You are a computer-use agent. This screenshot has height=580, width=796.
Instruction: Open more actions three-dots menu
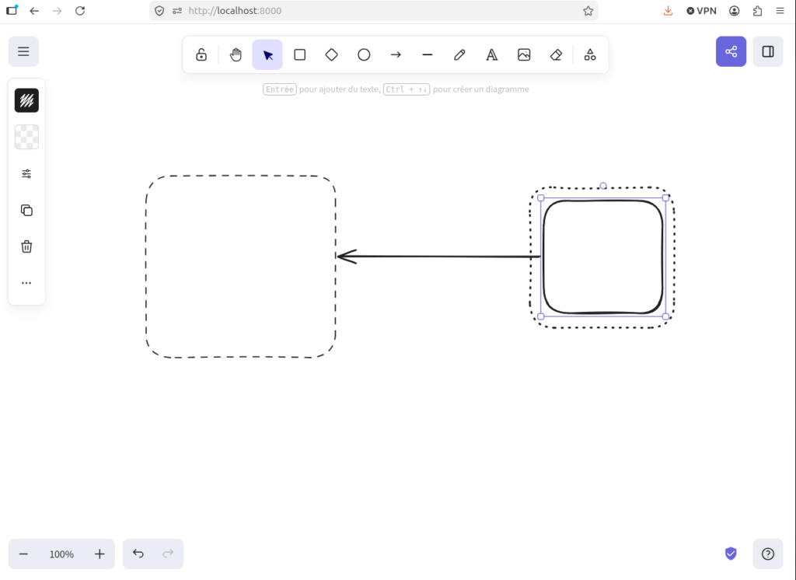[26, 283]
